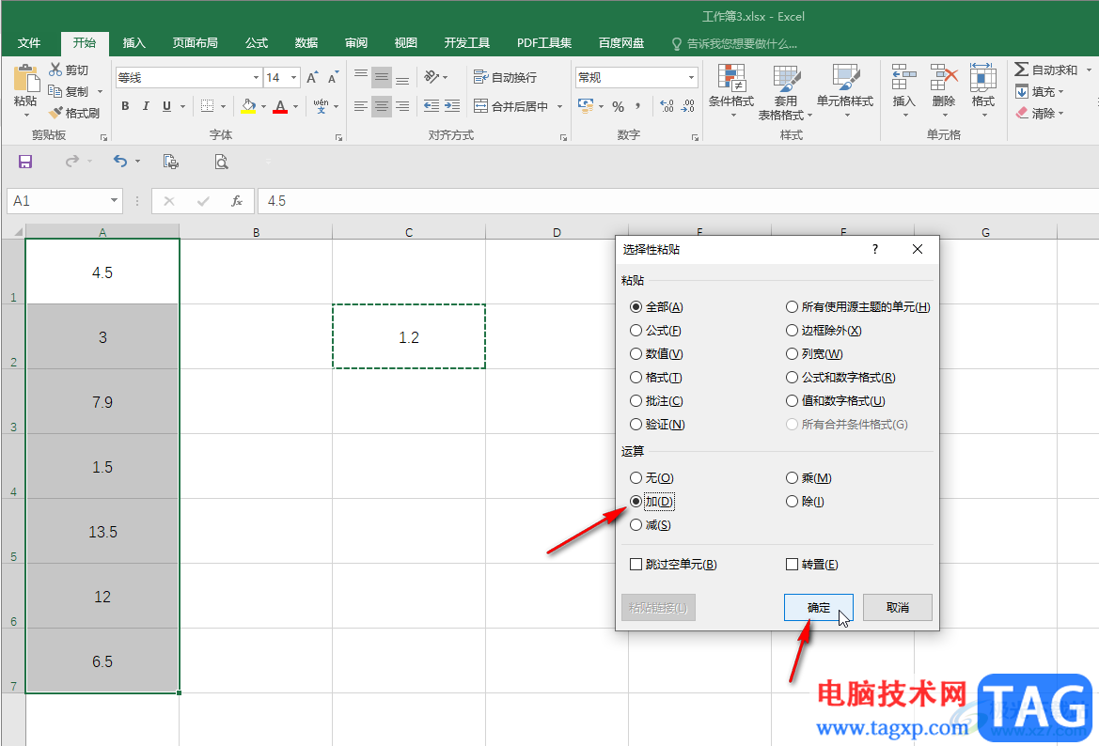Click the AutoSum sigma icon
1099x746 pixels.
pos(1021,70)
